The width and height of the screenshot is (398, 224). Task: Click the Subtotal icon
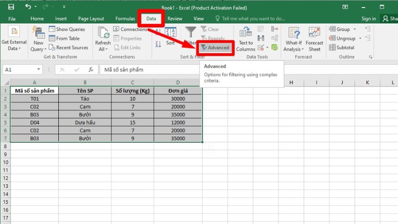coord(341,47)
